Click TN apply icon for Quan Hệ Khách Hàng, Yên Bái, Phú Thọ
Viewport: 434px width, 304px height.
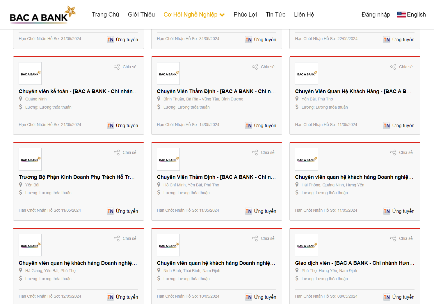[387, 125]
